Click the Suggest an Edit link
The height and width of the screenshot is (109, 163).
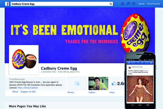coord(28,92)
